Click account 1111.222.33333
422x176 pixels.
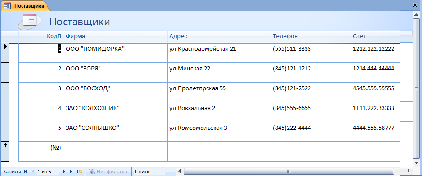click(x=382, y=112)
